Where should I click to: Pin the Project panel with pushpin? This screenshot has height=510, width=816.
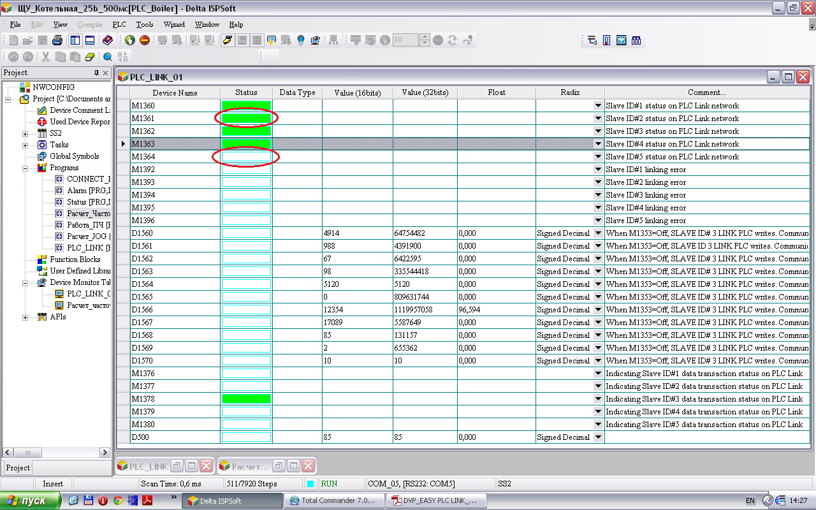tap(97, 73)
